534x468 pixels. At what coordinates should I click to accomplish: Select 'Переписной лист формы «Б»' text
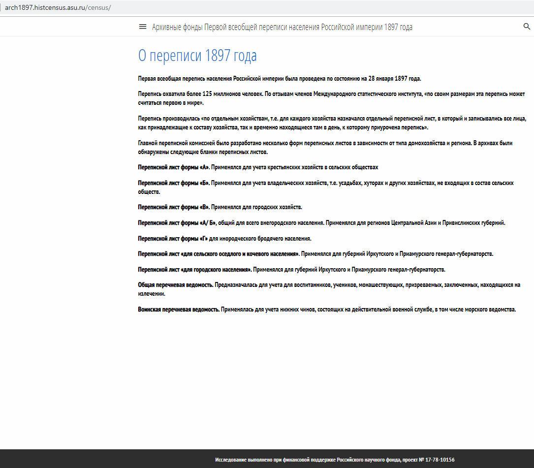point(174,183)
